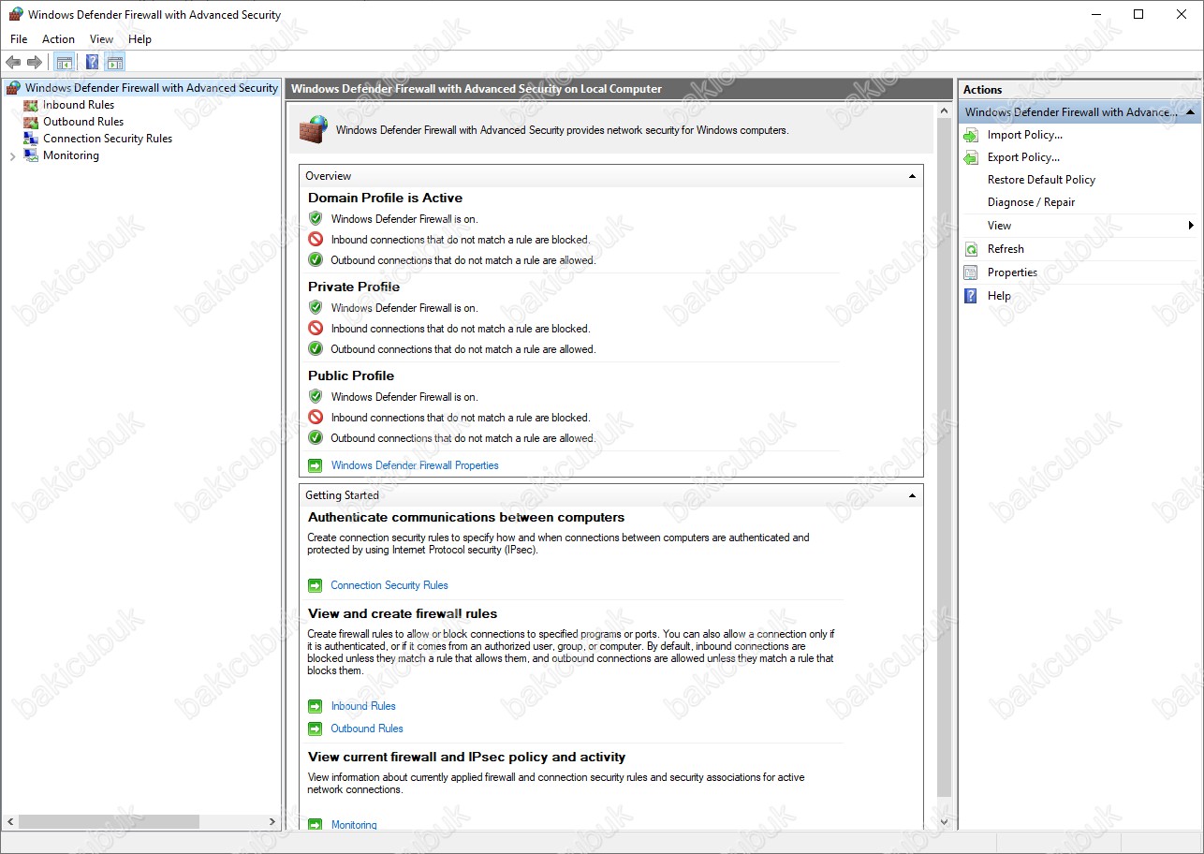Click the Connection Security Rules tree icon

click(x=31, y=139)
